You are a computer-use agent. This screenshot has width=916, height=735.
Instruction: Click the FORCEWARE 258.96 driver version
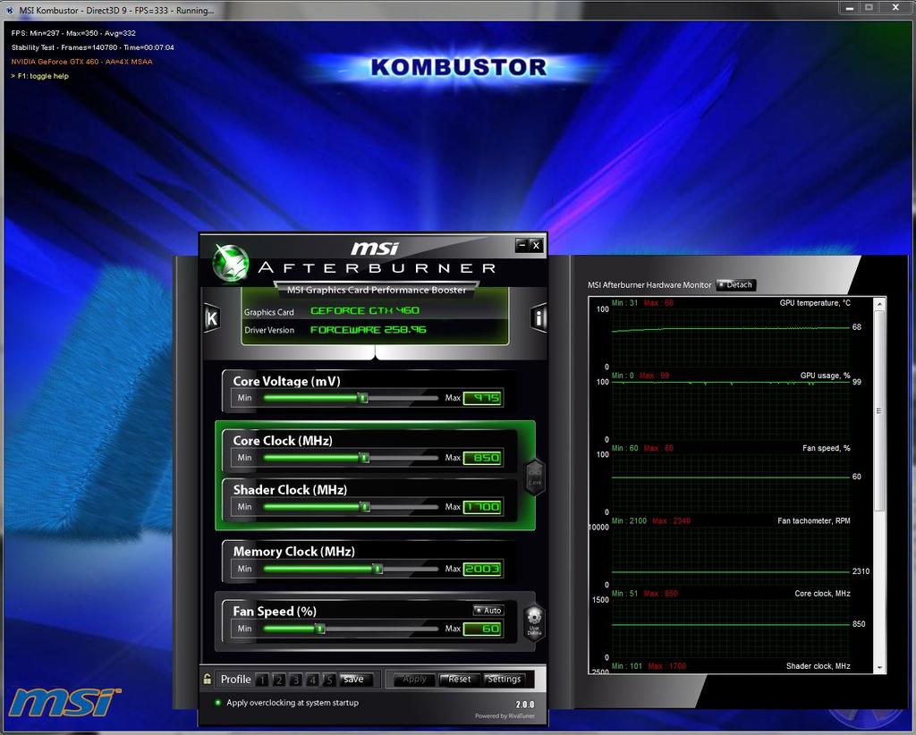[368, 330]
